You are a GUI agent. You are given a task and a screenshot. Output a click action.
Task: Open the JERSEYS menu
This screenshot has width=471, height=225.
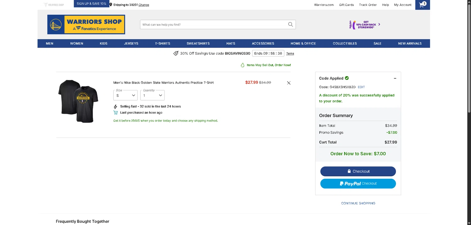click(131, 44)
